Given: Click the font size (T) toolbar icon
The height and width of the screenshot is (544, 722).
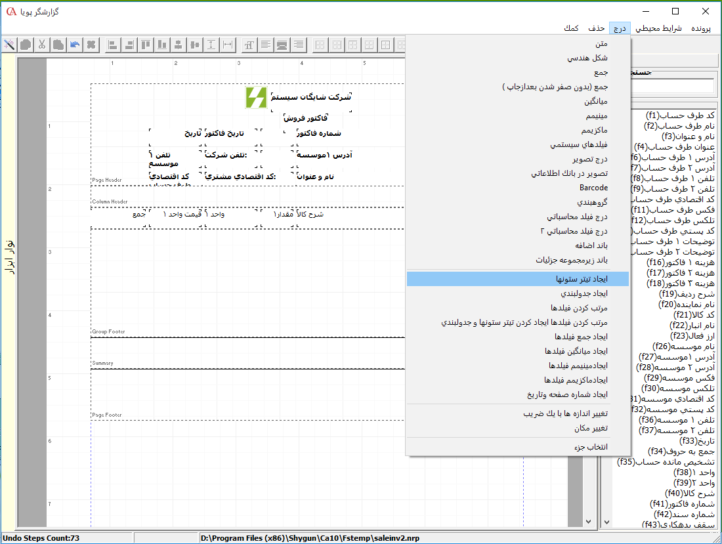Looking at the screenshot, I should point(249,45).
